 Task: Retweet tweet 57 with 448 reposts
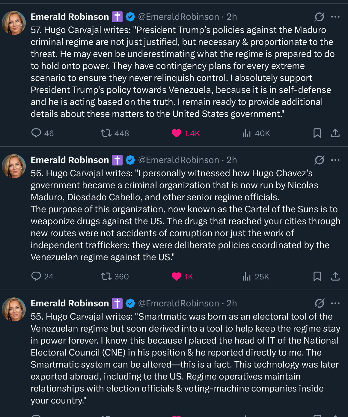106,133
